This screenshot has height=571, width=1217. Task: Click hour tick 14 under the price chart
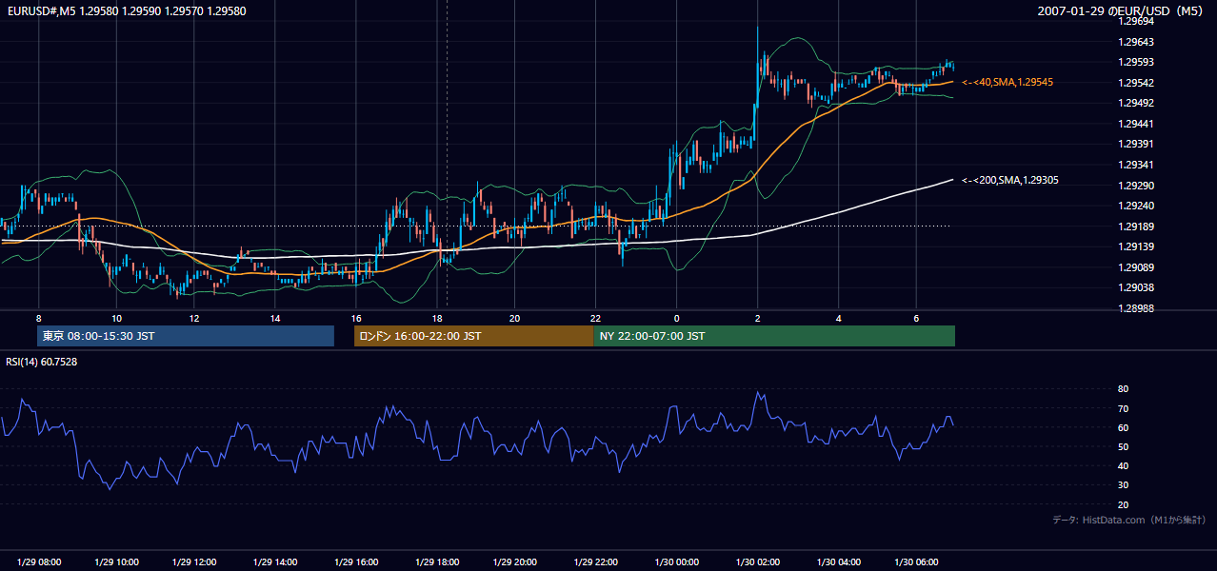[274, 318]
